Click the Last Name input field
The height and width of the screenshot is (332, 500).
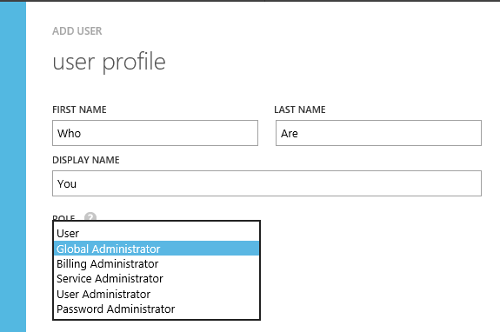pos(378,133)
